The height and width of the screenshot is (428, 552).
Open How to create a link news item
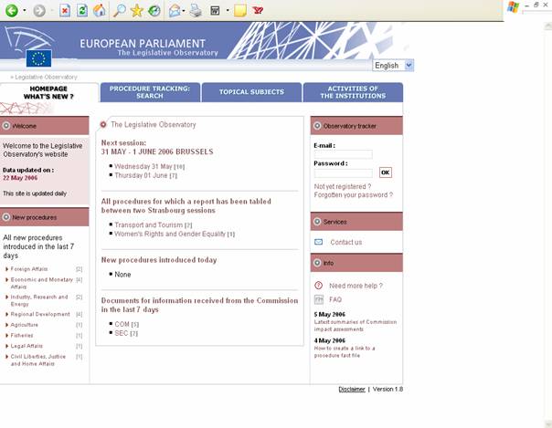(345, 351)
